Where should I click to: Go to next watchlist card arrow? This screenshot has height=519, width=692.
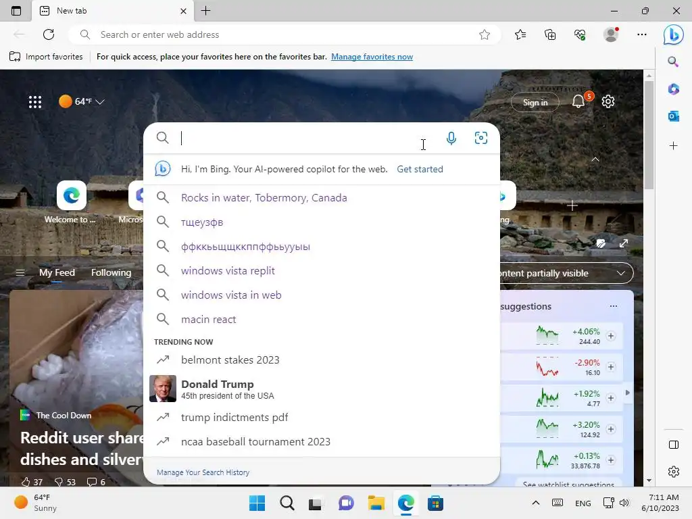pos(627,393)
